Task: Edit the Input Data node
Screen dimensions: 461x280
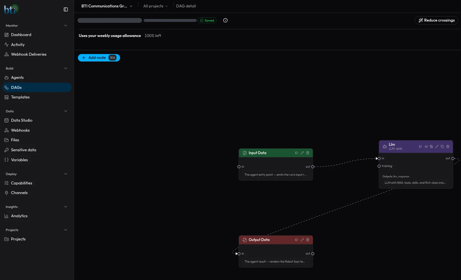Action: pyautogui.click(x=302, y=153)
